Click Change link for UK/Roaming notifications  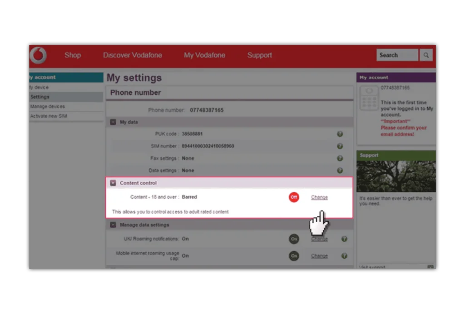pos(319,239)
